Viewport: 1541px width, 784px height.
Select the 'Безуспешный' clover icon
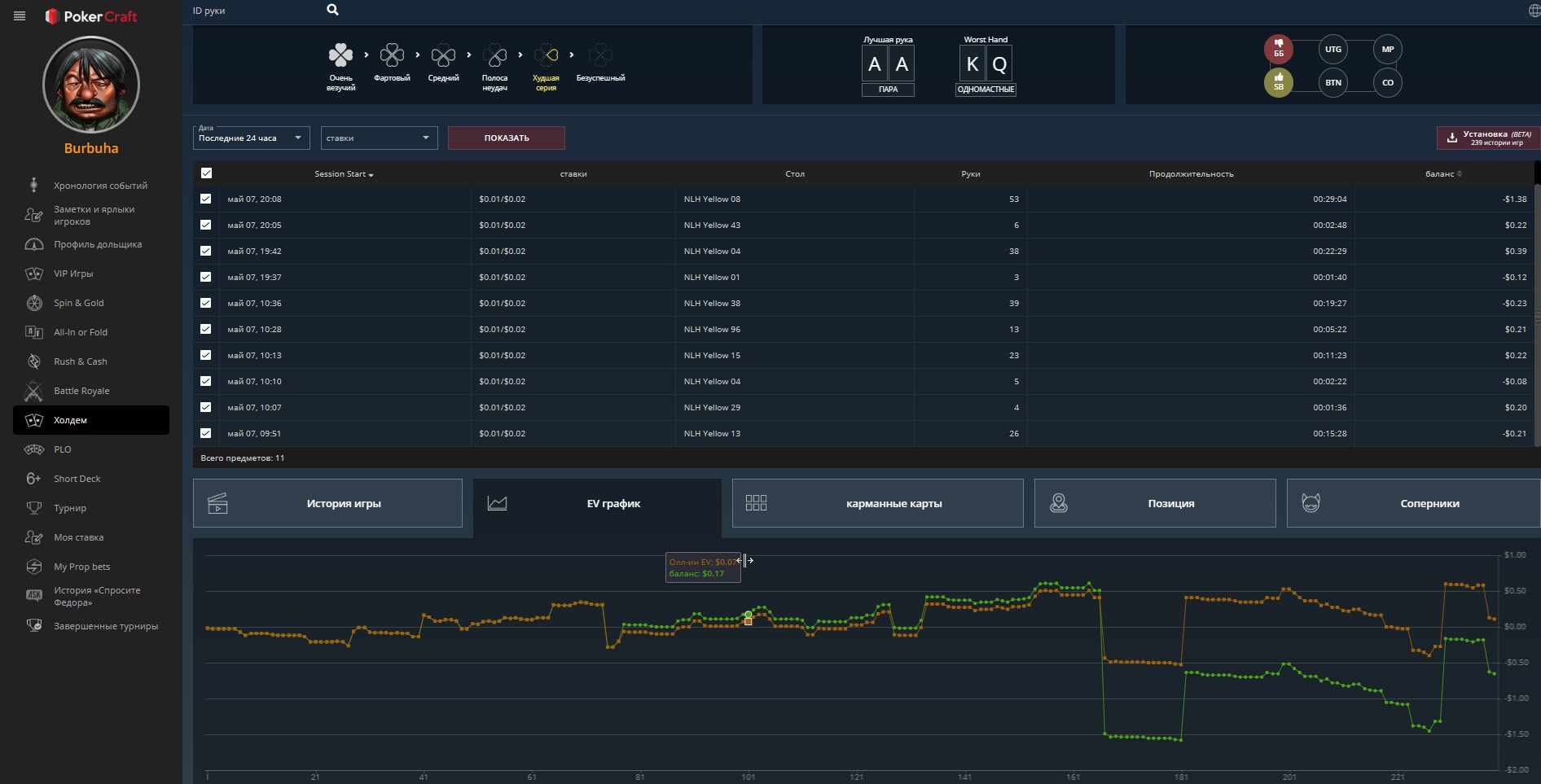click(600, 55)
